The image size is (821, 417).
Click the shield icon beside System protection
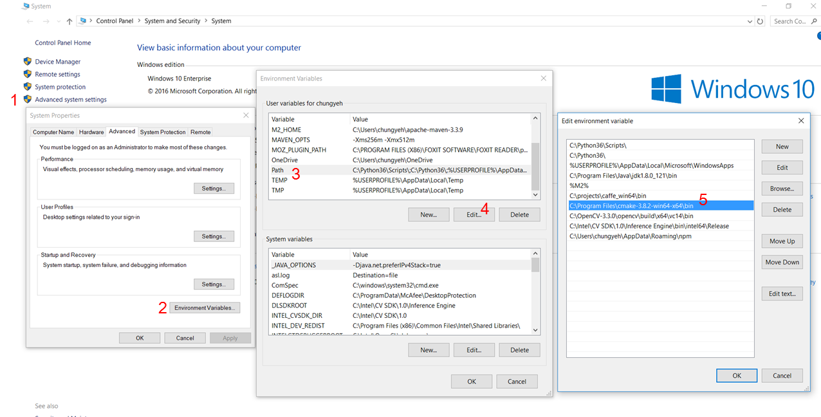tap(28, 87)
